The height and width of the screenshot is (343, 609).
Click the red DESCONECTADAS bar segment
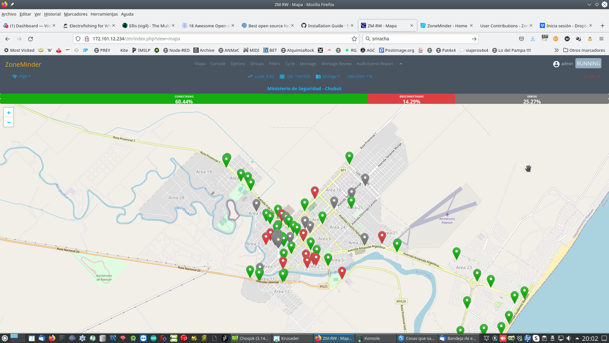412,99
